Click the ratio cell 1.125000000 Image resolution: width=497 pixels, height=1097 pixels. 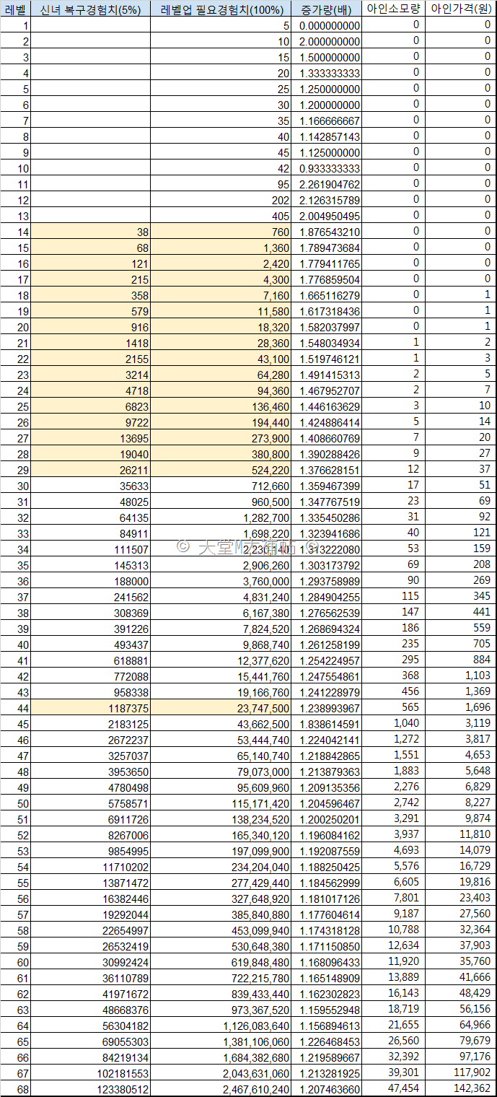pyautogui.click(x=327, y=152)
